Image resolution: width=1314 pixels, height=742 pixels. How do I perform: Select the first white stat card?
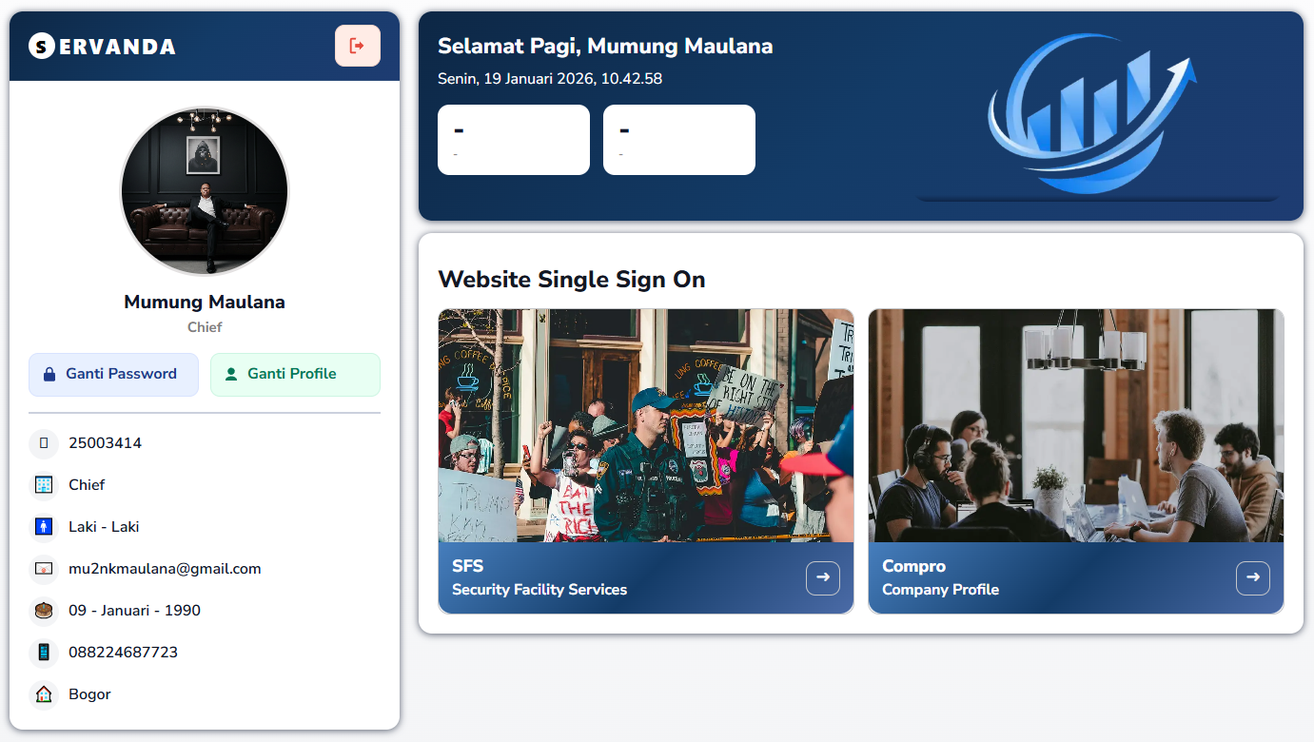[513, 140]
